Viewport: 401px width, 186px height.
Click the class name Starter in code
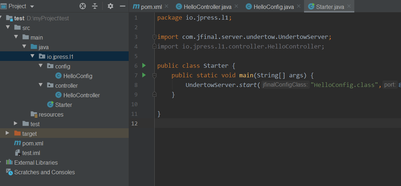point(216,66)
